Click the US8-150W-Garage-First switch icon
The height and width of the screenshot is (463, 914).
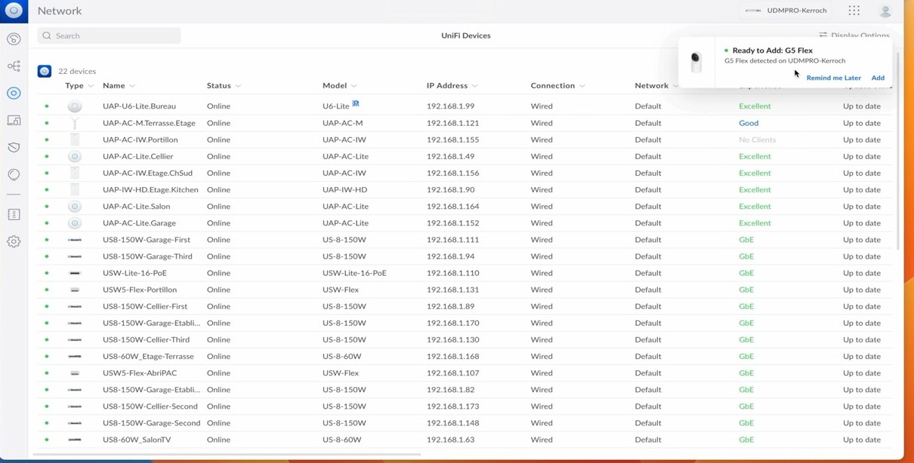[75, 240]
